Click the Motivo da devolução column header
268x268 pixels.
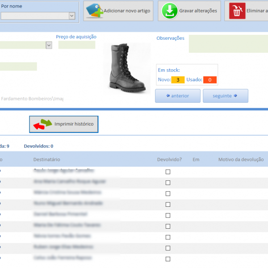pyautogui.click(x=241, y=159)
